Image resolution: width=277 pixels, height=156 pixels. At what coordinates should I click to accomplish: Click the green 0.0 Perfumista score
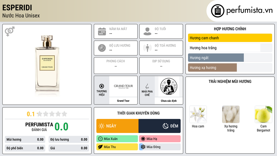coord(61,127)
